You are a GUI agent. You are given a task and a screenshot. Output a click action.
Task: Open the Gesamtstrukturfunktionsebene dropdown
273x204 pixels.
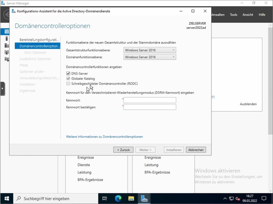pos(150,50)
